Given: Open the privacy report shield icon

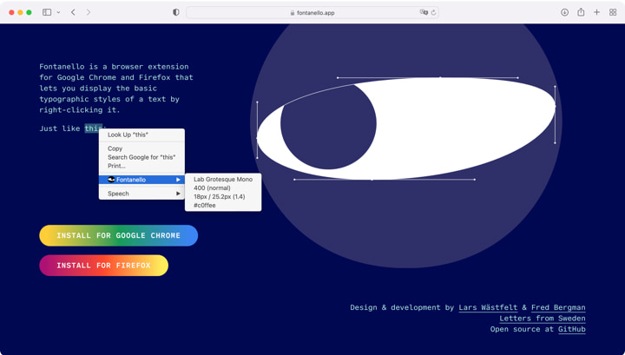Looking at the screenshot, I should pos(175,12).
